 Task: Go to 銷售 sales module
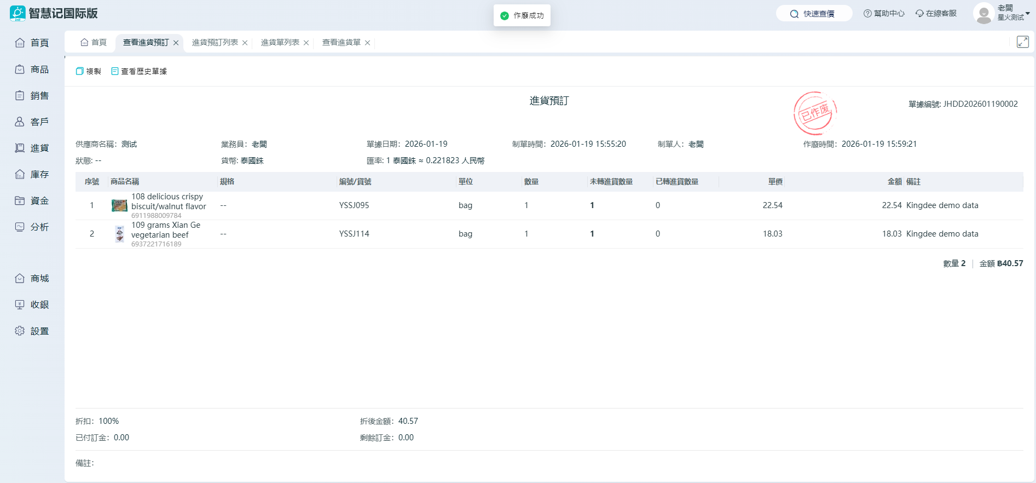[32, 96]
